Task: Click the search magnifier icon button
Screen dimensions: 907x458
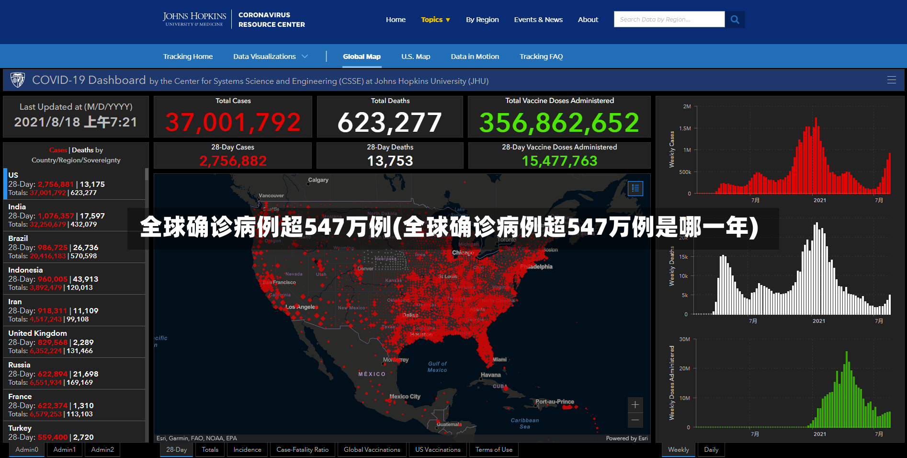Action: point(735,20)
